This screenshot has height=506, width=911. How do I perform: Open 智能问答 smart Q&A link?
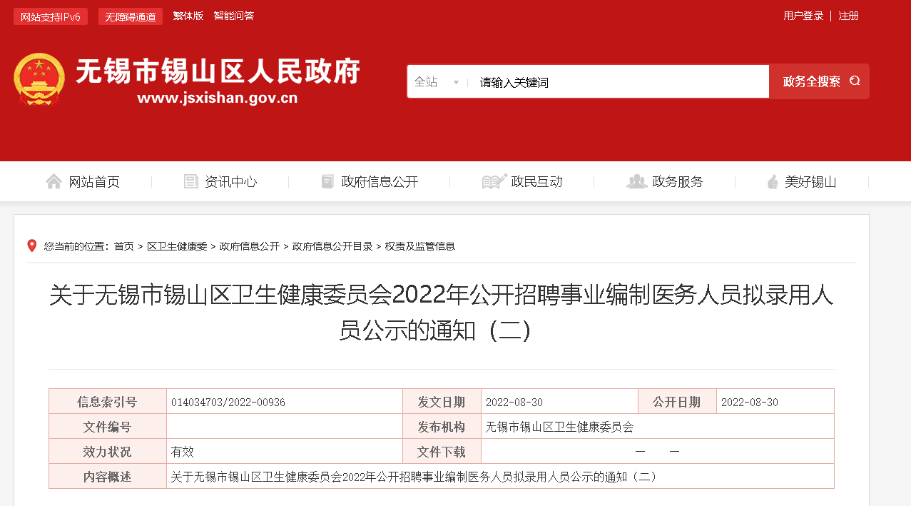(x=233, y=16)
